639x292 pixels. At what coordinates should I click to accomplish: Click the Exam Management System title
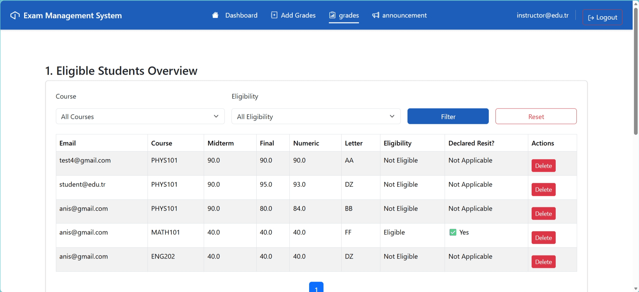click(x=73, y=16)
